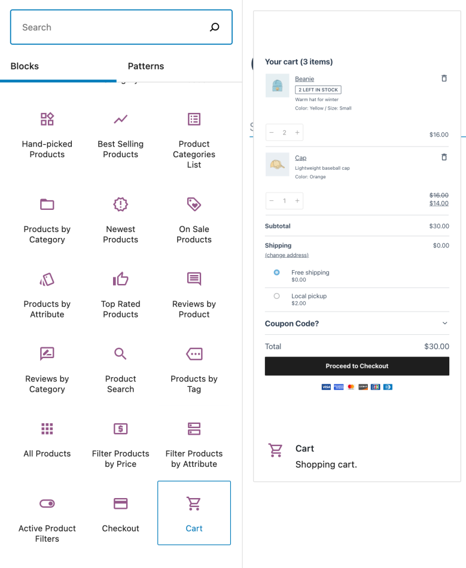
Task: Choose the Newest Products block icon
Action: (x=121, y=204)
